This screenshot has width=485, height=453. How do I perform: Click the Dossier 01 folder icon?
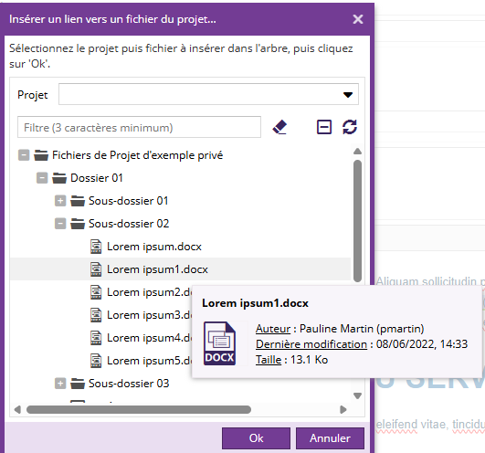(x=59, y=178)
